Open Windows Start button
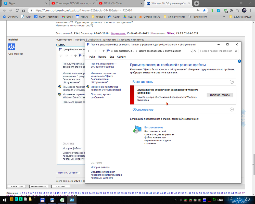255x204 pixels. point(4,200)
